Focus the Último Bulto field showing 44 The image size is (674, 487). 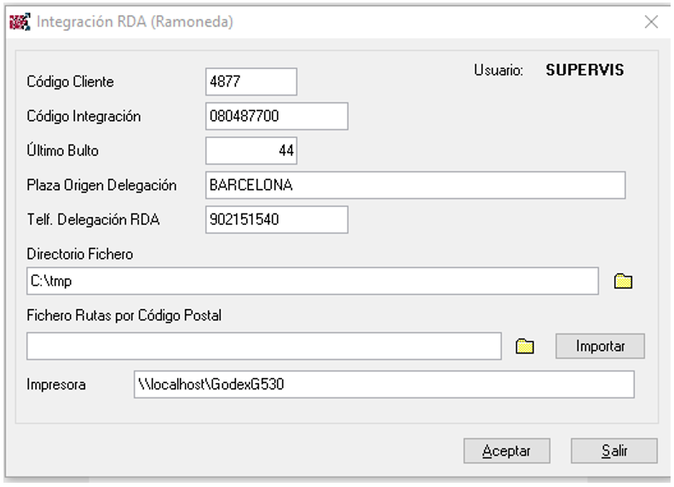tap(251, 151)
